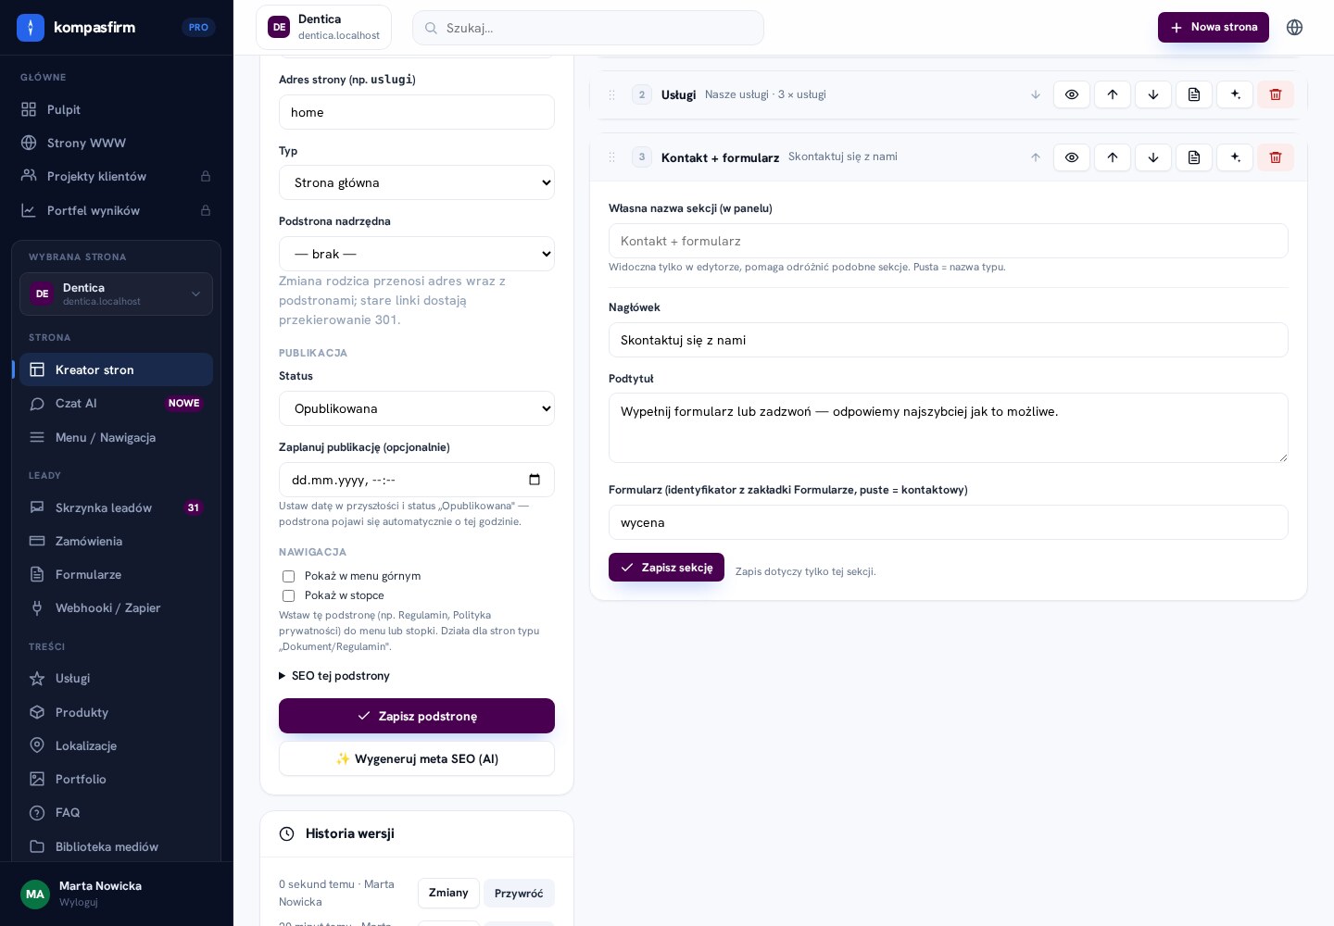Click Przywróć for the latest version

[x=519, y=894]
